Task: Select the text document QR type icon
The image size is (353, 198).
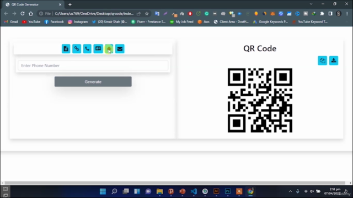Action: coord(66,49)
